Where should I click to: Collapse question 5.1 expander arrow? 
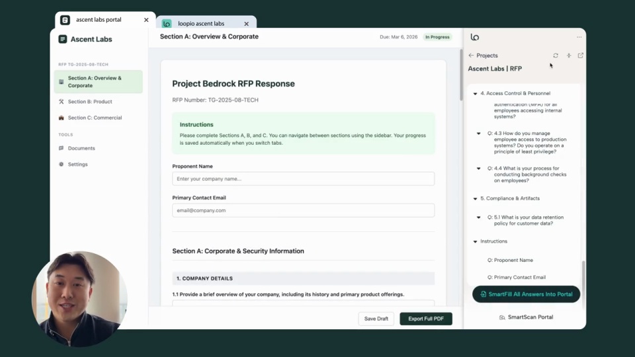pyautogui.click(x=479, y=218)
